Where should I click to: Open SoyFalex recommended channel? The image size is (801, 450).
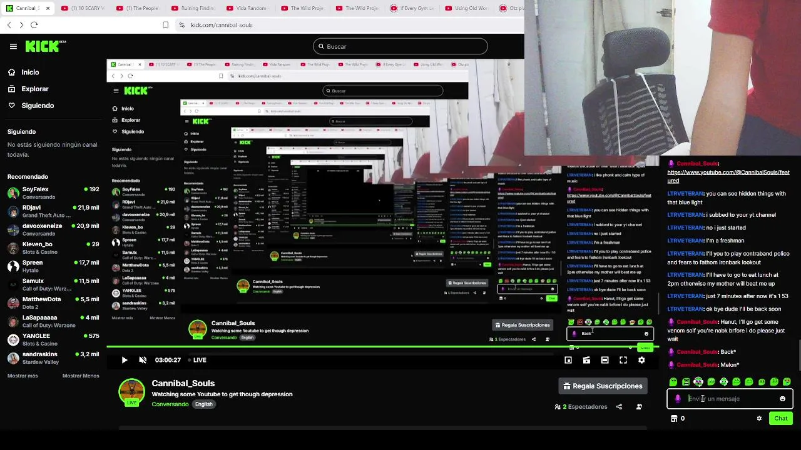pyautogui.click(x=53, y=192)
